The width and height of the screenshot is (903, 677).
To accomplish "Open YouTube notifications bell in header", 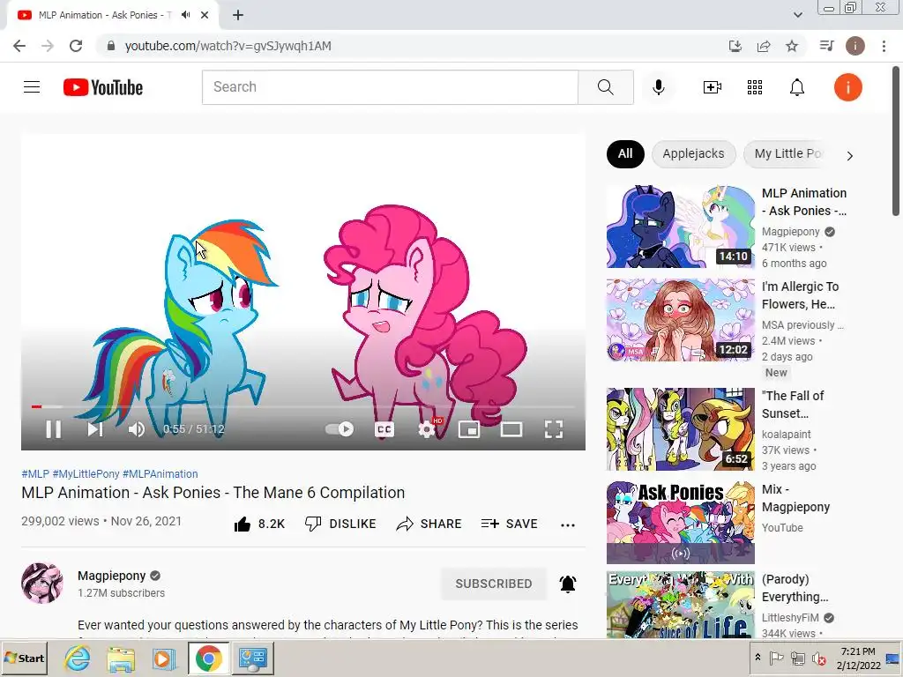I will (797, 87).
